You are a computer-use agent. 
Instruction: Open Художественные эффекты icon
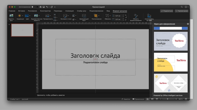(36, 16)
